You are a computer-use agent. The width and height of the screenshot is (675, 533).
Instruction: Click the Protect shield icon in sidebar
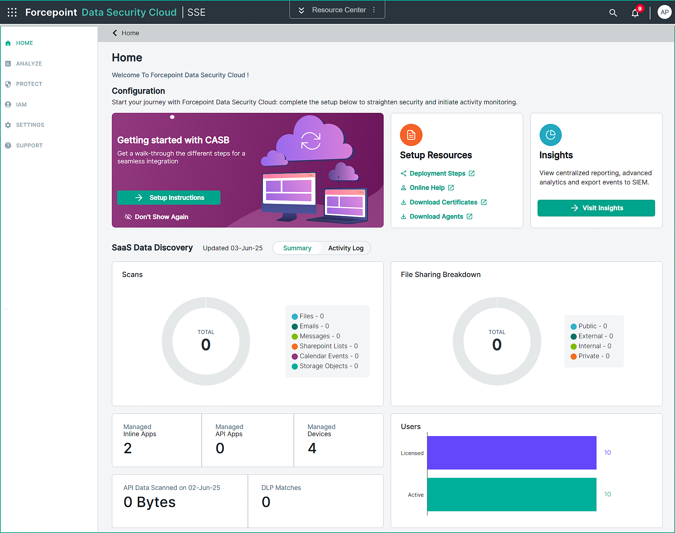tap(8, 84)
